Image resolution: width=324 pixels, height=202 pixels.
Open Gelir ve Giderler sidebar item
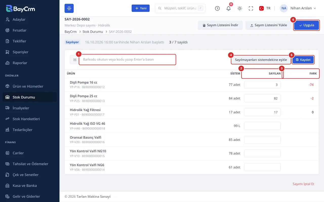click(x=30, y=196)
